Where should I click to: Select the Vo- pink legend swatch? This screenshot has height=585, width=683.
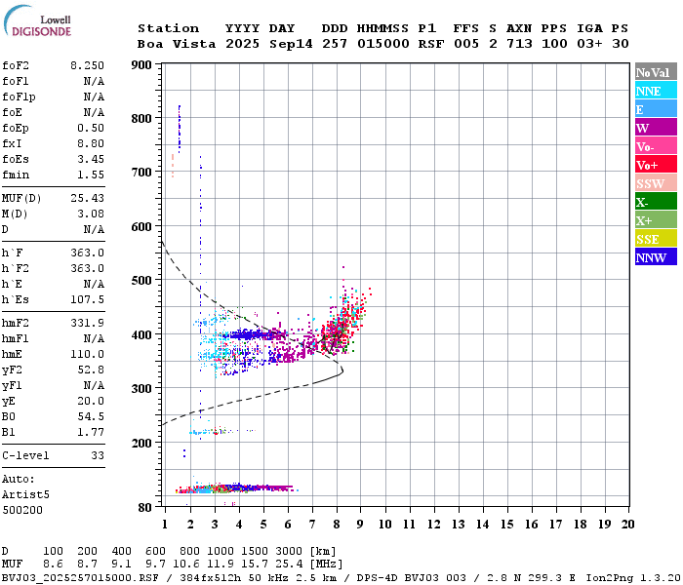[x=656, y=146]
